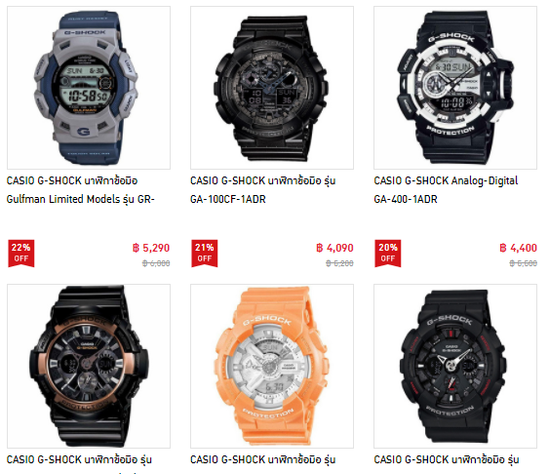Click the ฿ 5,290 price
Screen dimensions: 549x474
pos(151,248)
